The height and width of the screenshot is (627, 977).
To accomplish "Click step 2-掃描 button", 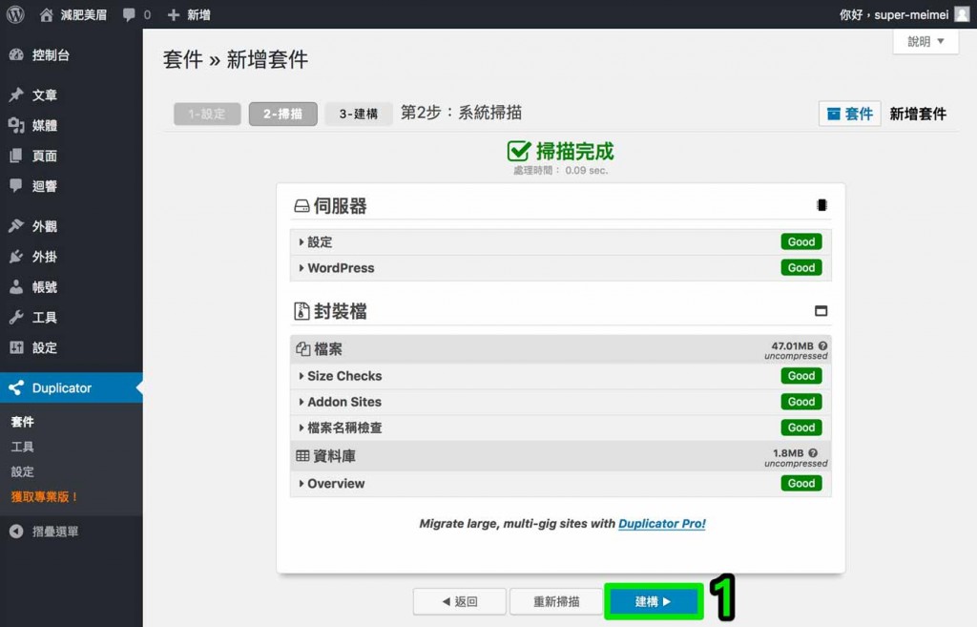I will [x=282, y=115].
